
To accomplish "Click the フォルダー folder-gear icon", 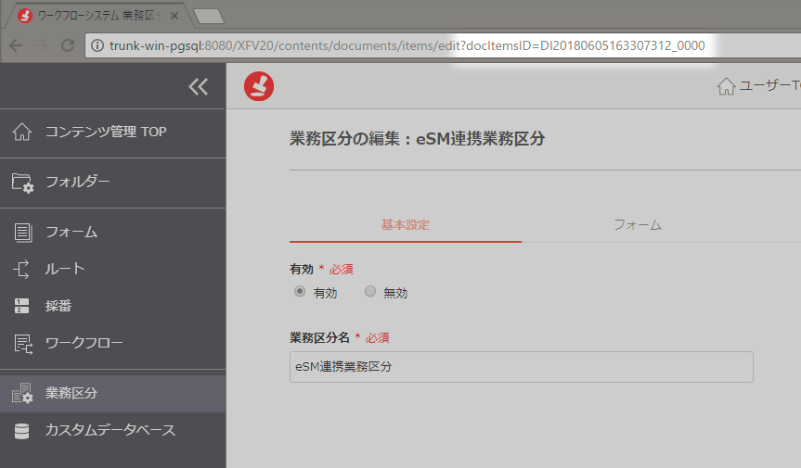I will [22, 183].
